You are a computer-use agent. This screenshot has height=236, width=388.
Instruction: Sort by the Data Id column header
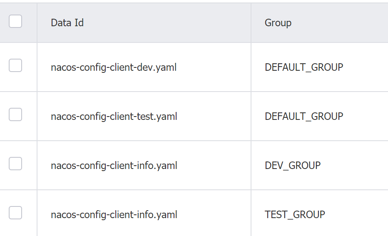[x=67, y=23]
